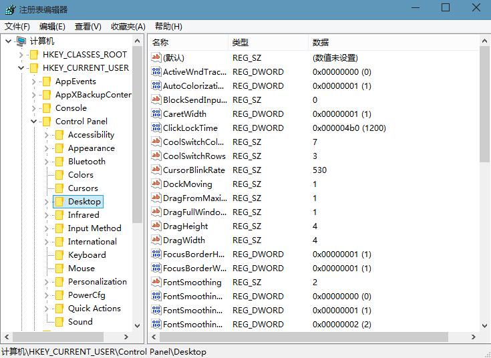Click the Colors folder icon
491x358 pixels.
tap(59, 175)
